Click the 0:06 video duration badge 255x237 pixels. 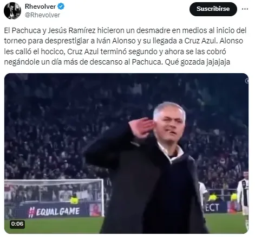[x=17, y=224]
